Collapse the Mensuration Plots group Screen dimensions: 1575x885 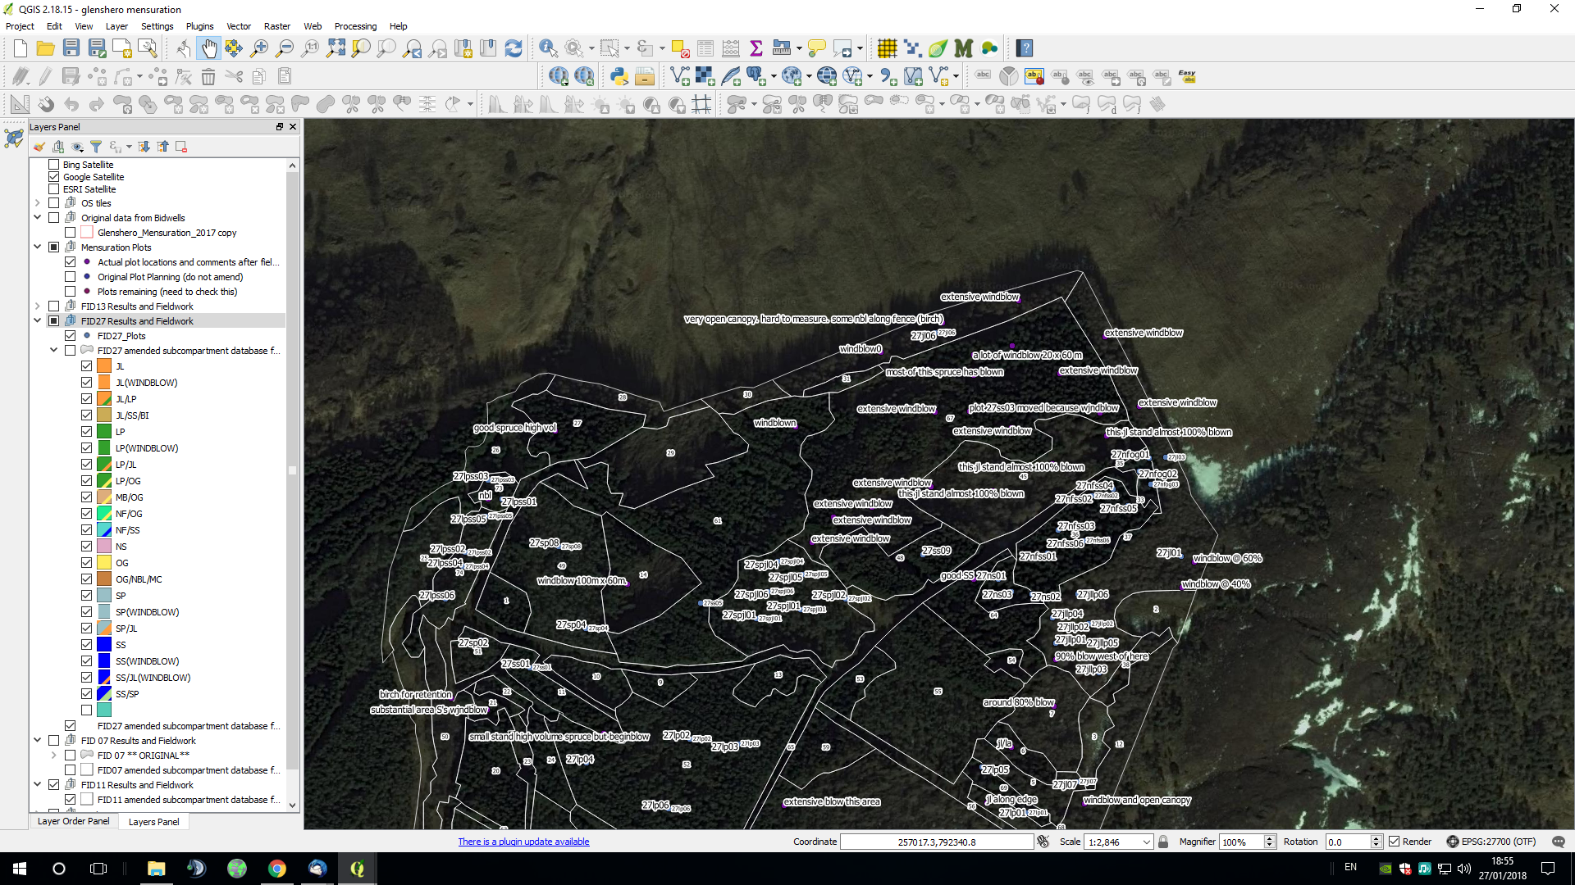pyautogui.click(x=38, y=247)
